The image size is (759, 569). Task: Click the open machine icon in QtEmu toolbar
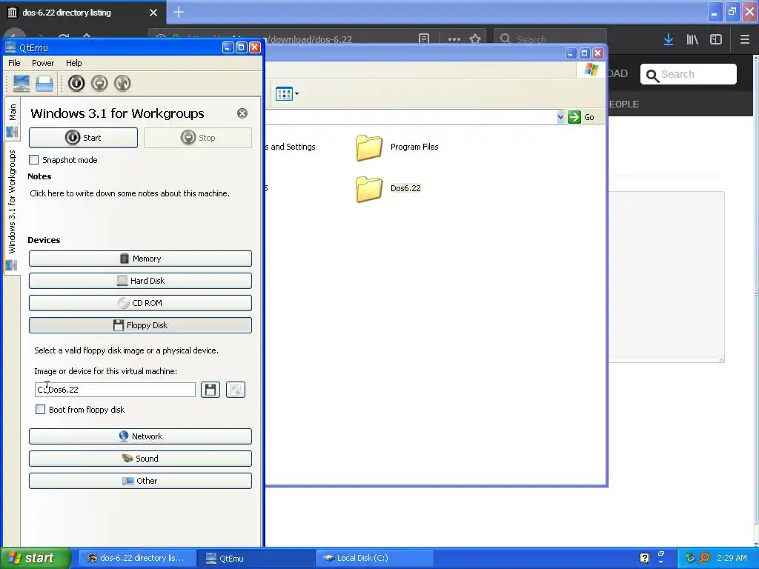click(x=44, y=83)
